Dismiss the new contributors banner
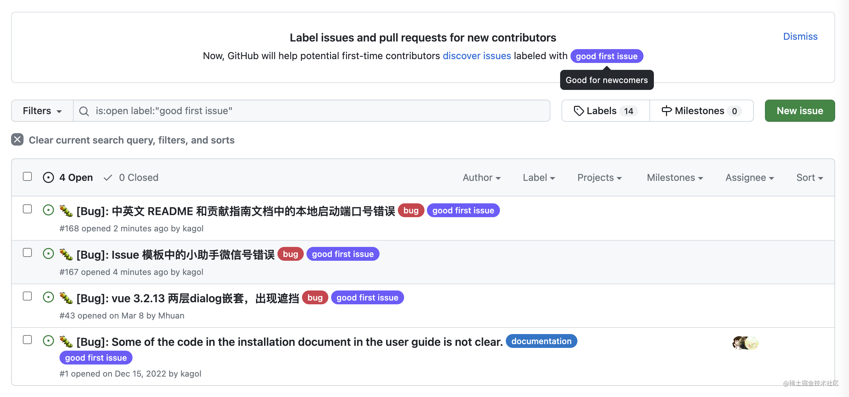 (x=800, y=37)
